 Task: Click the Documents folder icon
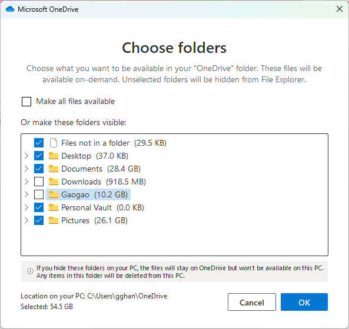pos(54,169)
